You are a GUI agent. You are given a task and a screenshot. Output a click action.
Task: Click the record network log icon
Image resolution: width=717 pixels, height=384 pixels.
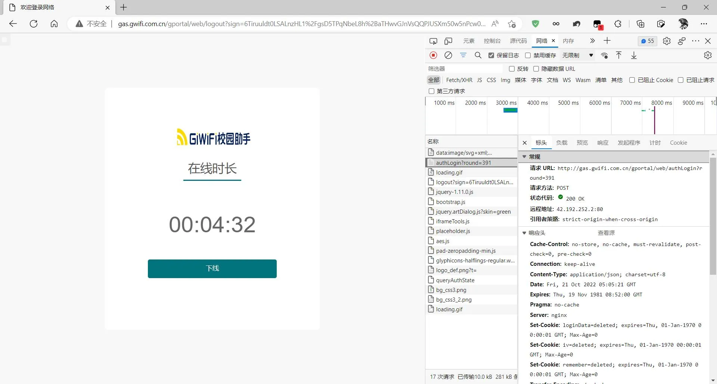pos(433,55)
